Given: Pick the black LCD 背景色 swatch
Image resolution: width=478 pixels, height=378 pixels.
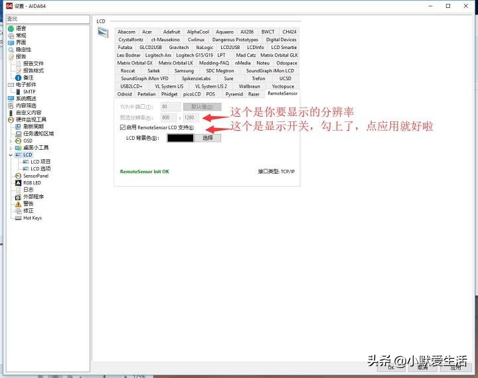Looking at the screenshot, I should (x=181, y=138).
